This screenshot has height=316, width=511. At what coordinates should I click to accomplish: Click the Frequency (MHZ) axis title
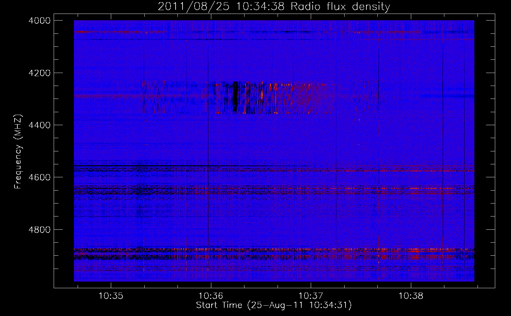click(18, 152)
